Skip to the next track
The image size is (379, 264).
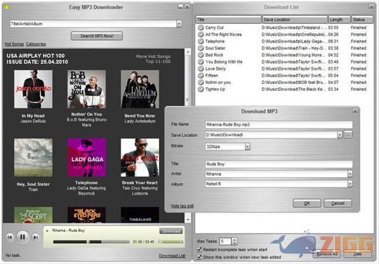pyautogui.click(x=35, y=236)
